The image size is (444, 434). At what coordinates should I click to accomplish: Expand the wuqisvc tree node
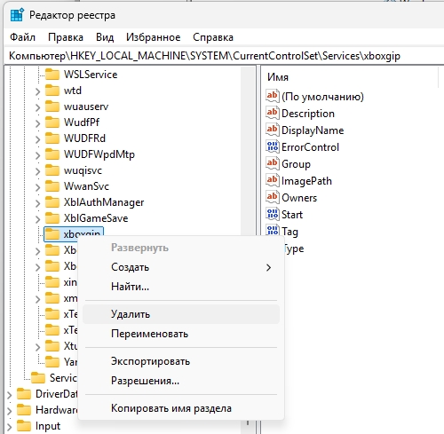[x=37, y=171]
